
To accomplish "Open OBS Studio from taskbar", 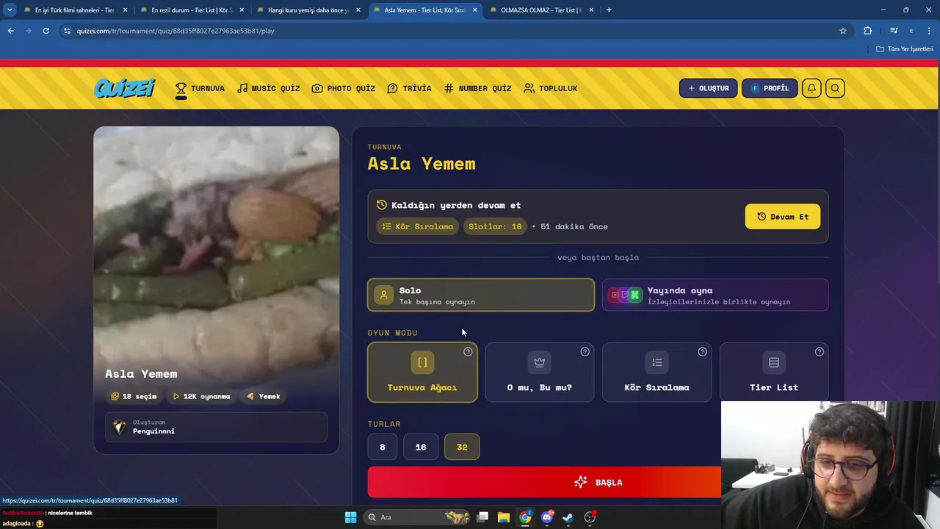I will (x=590, y=517).
